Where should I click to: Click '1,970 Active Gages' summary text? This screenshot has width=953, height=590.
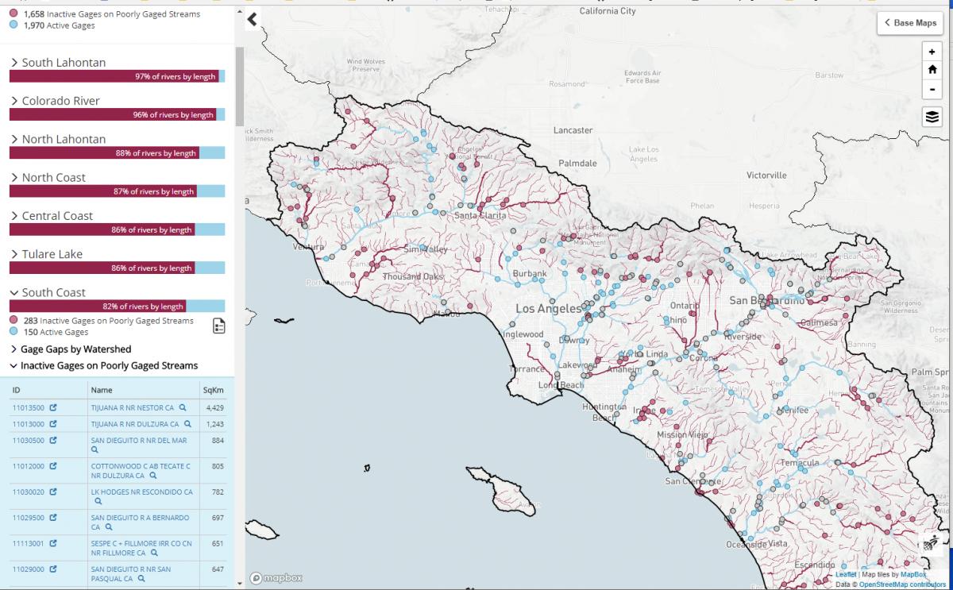pos(59,25)
